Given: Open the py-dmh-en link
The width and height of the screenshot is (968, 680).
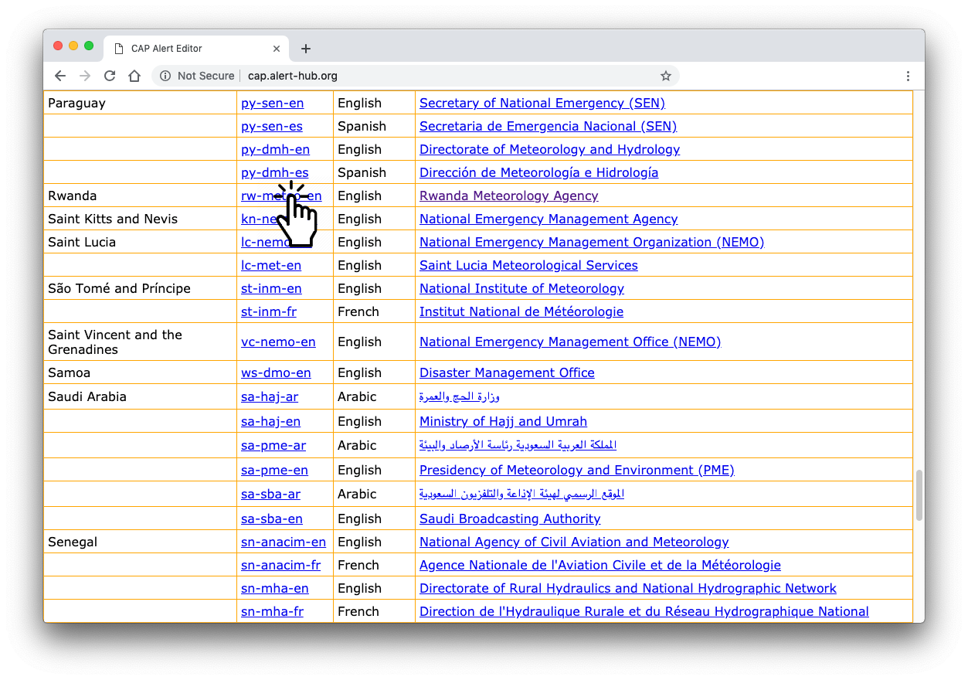Looking at the screenshot, I should (275, 149).
